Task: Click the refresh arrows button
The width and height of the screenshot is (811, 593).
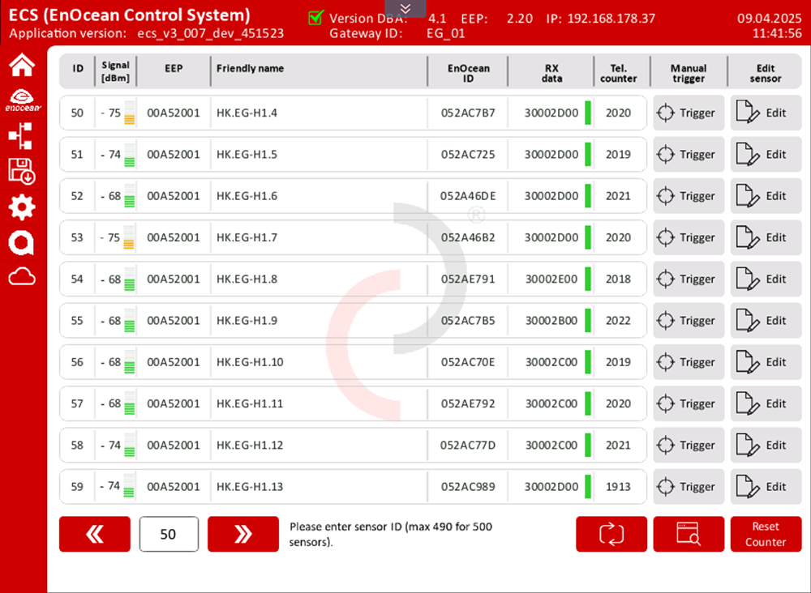Action: pyautogui.click(x=611, y=535)
